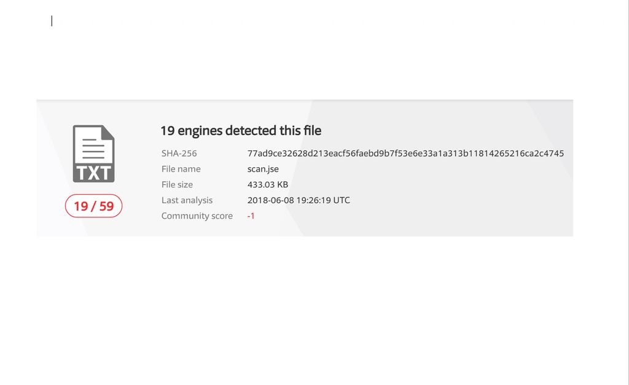629x385 pixels.
Task: Click the 'File size' label
Action: point(177,184)
